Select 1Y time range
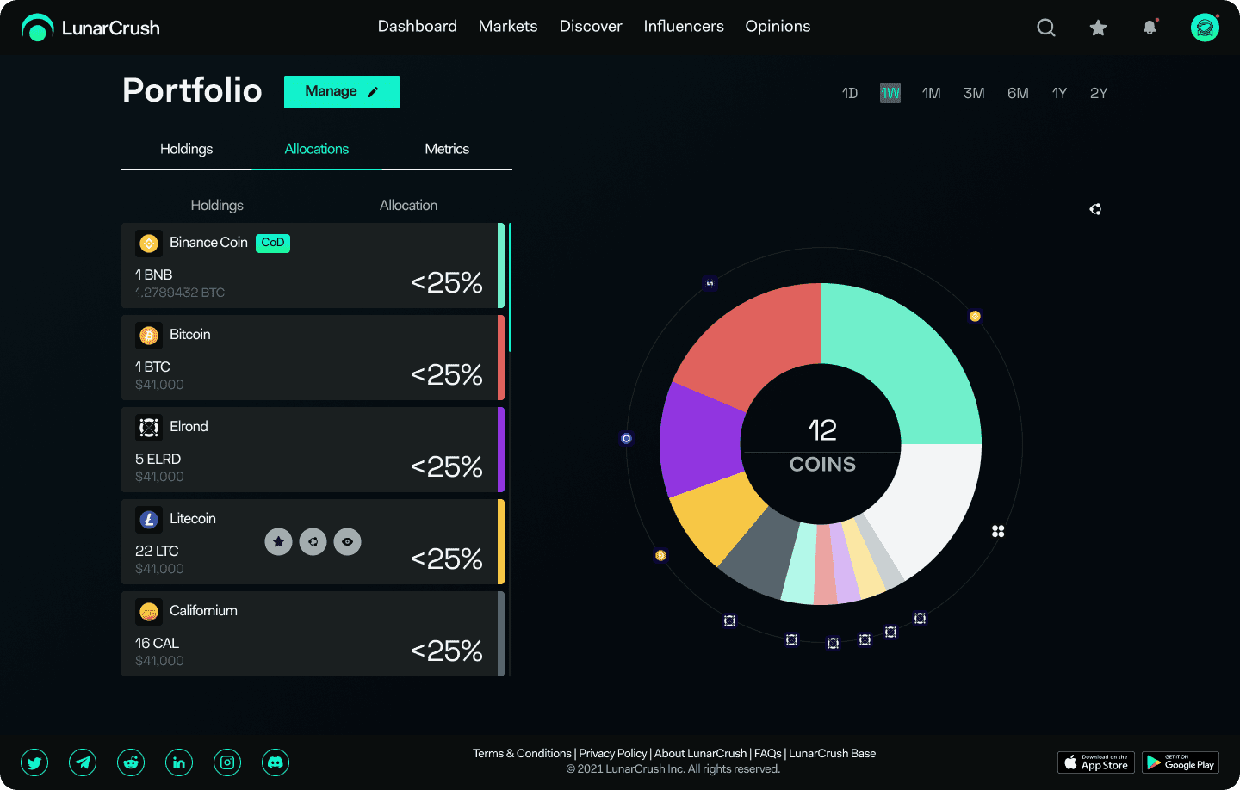The height and width of the screenshot is (790, 1240). 1059,93
